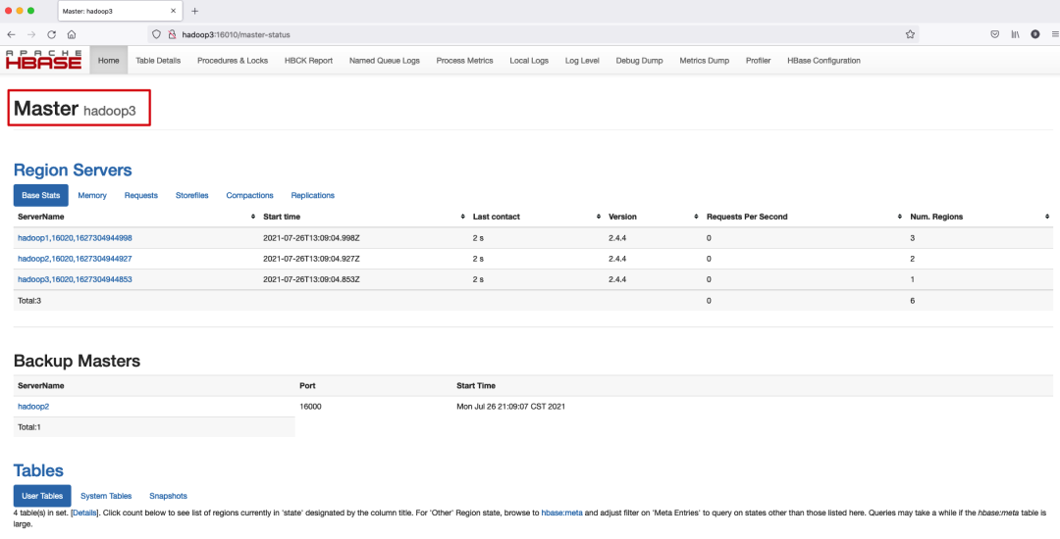Sort table by ServerName column arrows
This screenshot has width=1060, height=539.
[253, 217]
